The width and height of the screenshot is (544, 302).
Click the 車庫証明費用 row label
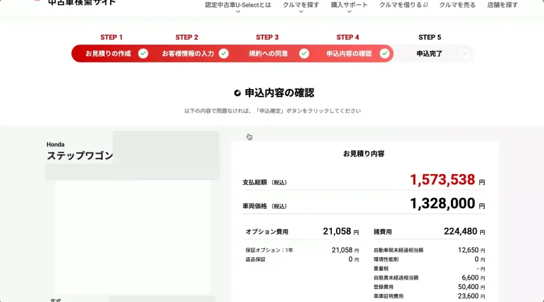click(x=388, y=296)
